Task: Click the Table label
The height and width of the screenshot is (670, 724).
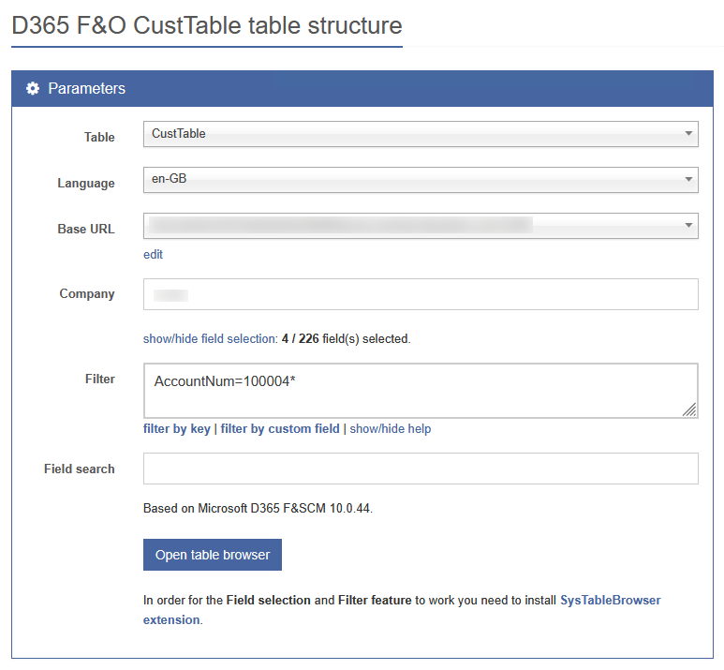Action: pyautogui.click(x=99, y=137)
